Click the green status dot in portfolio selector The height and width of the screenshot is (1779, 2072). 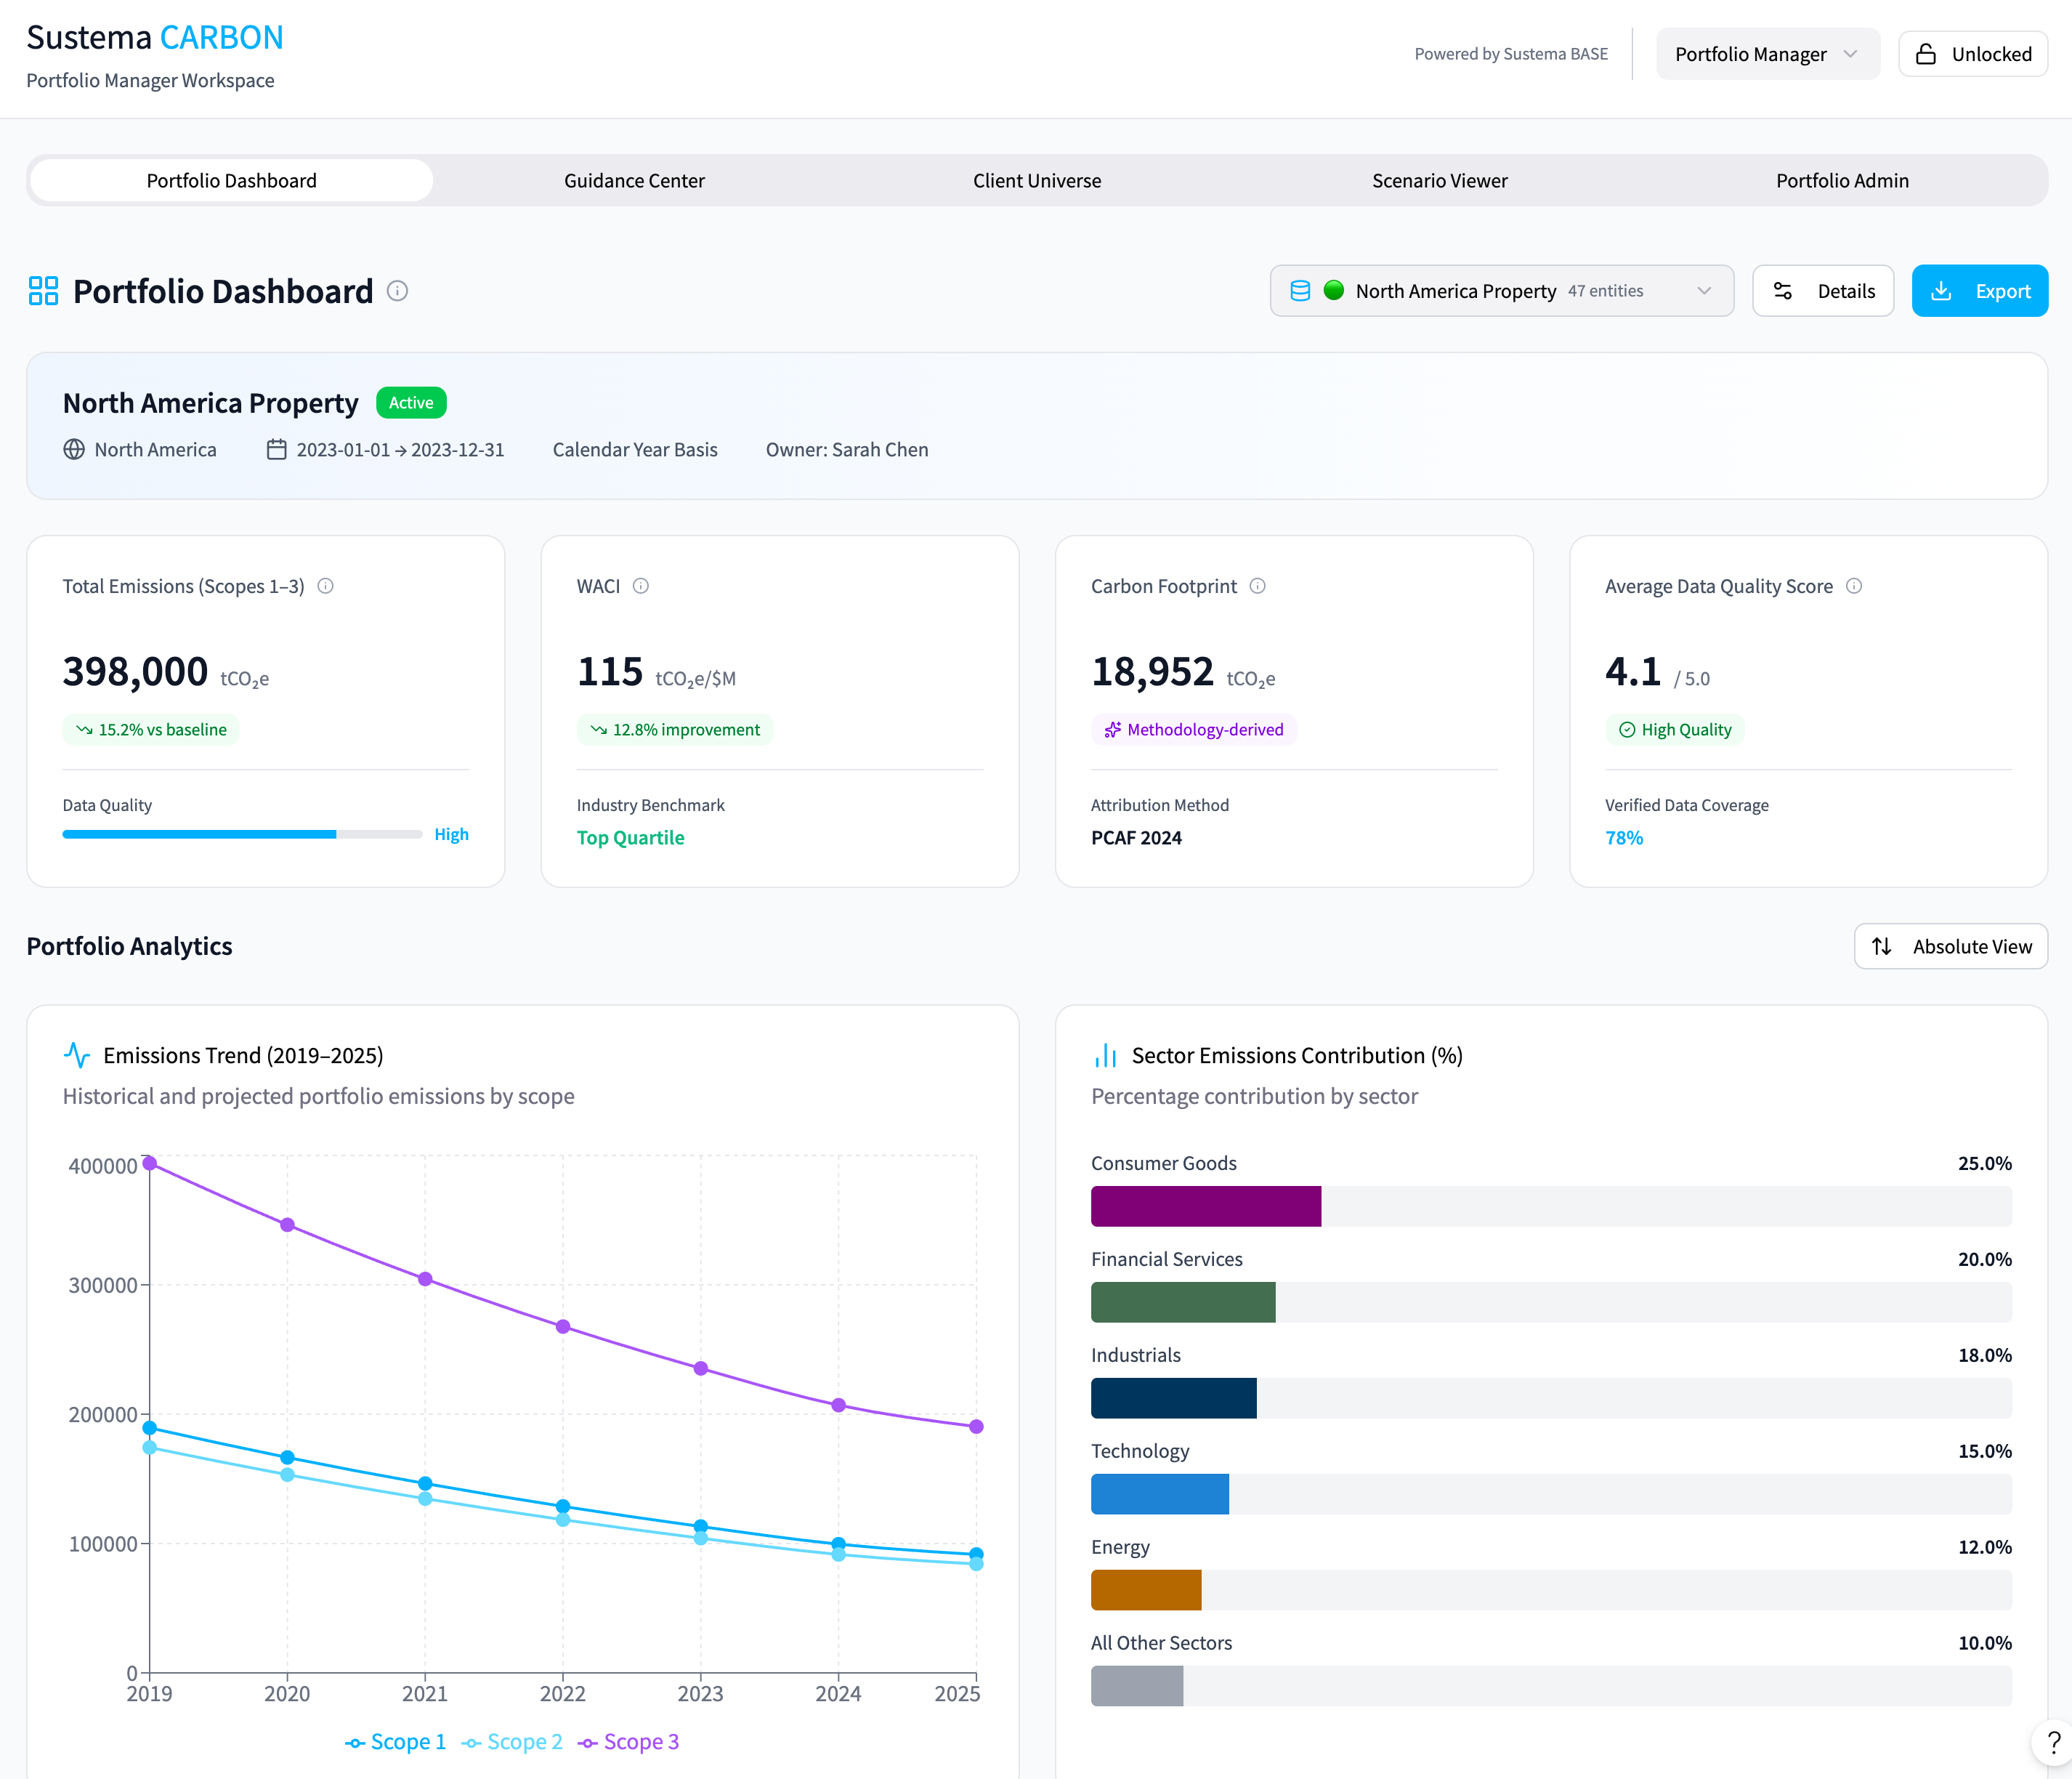[x=1334, y=291]
